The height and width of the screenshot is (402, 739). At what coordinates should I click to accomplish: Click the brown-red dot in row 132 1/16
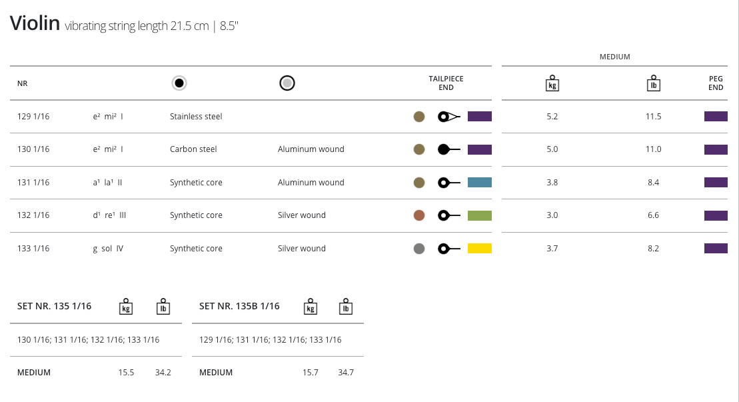[x=419, y=215]
